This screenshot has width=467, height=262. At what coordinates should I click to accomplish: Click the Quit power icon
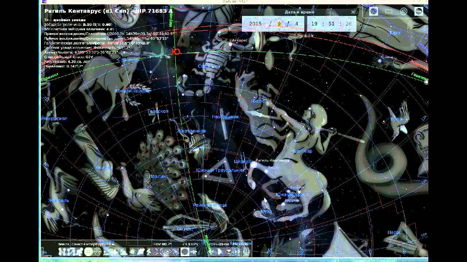pyautogui.click(x=246, y=251)
